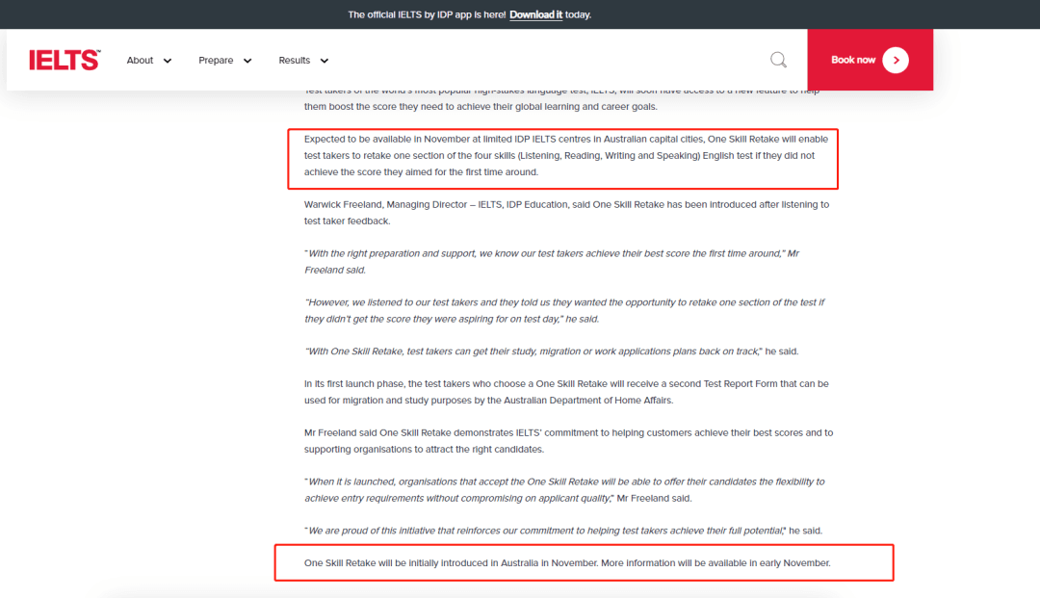Screen dimensions: 1040x598
Task: Click quote starting "With the right preparation and support"
Action: [x=552, y=262]
